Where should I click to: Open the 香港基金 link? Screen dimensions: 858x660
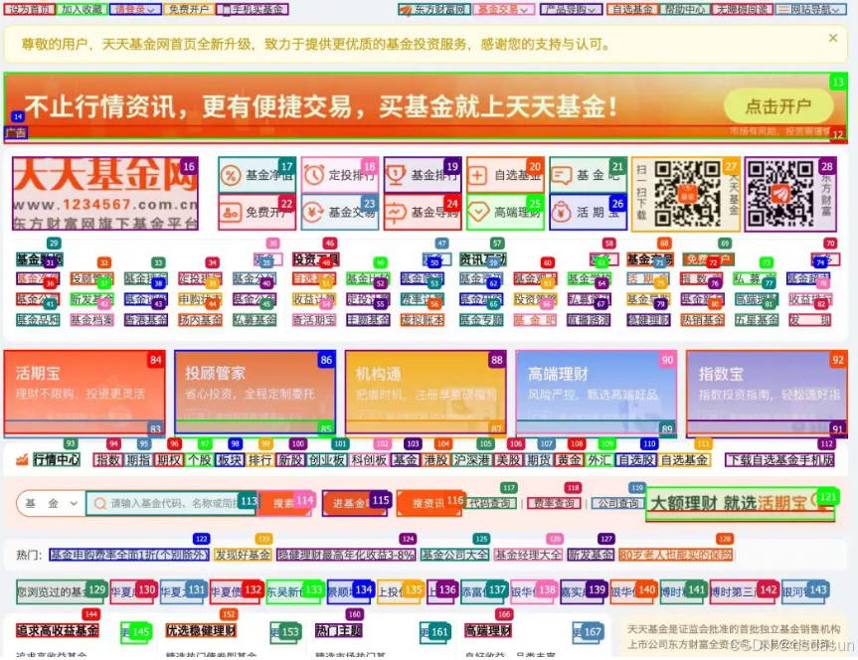[145, 320]
